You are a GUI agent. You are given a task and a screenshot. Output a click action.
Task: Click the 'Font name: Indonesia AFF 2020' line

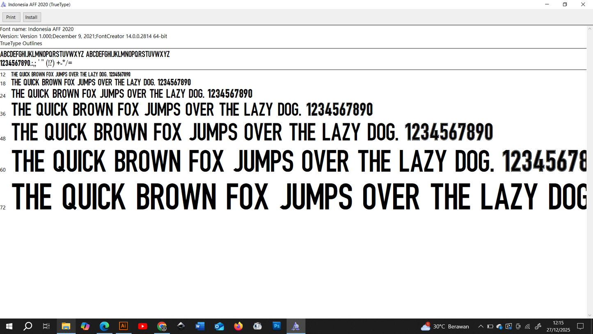pos(37,29)
